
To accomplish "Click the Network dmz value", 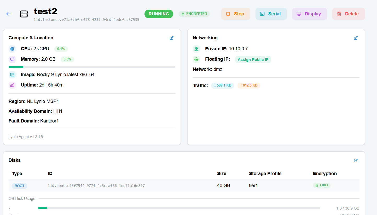I will click(x=218, y=69).
